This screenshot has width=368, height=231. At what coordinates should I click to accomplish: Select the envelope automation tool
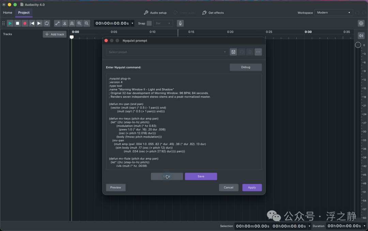point(57,23)
